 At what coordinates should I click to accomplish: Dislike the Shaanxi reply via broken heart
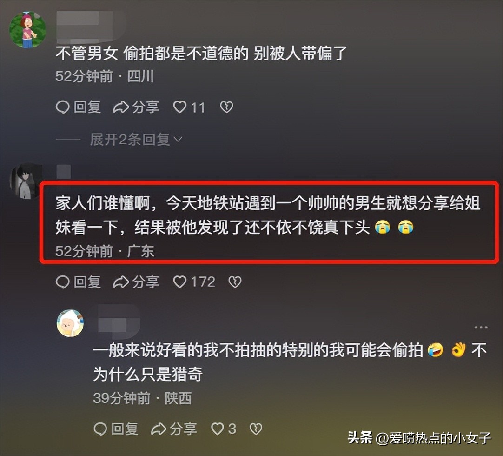point(256,429)
